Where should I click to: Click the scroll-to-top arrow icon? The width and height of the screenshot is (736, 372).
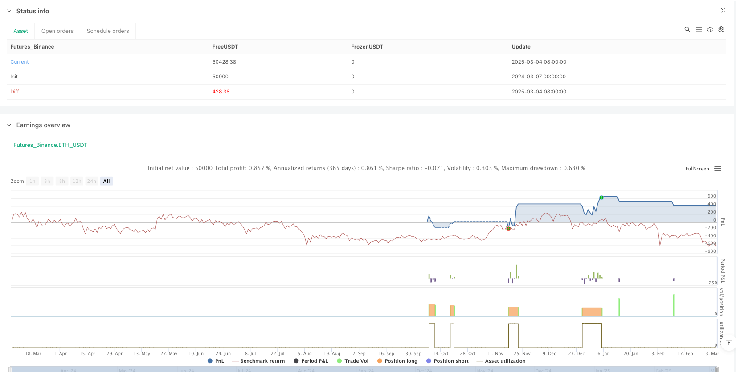tap(729, 343)
